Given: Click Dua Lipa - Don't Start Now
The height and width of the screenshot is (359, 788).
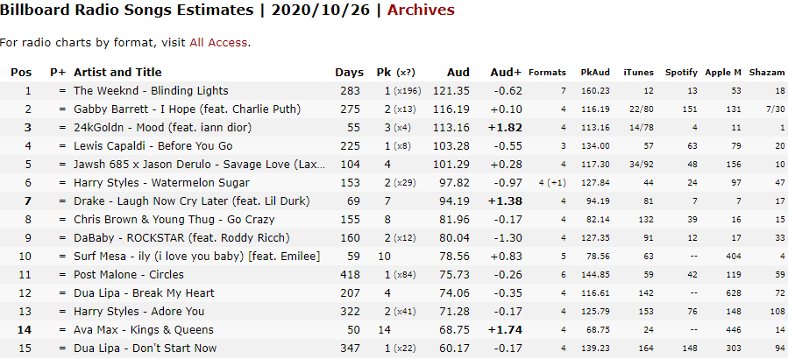Looking at the screenshot, I should (145, 348).
